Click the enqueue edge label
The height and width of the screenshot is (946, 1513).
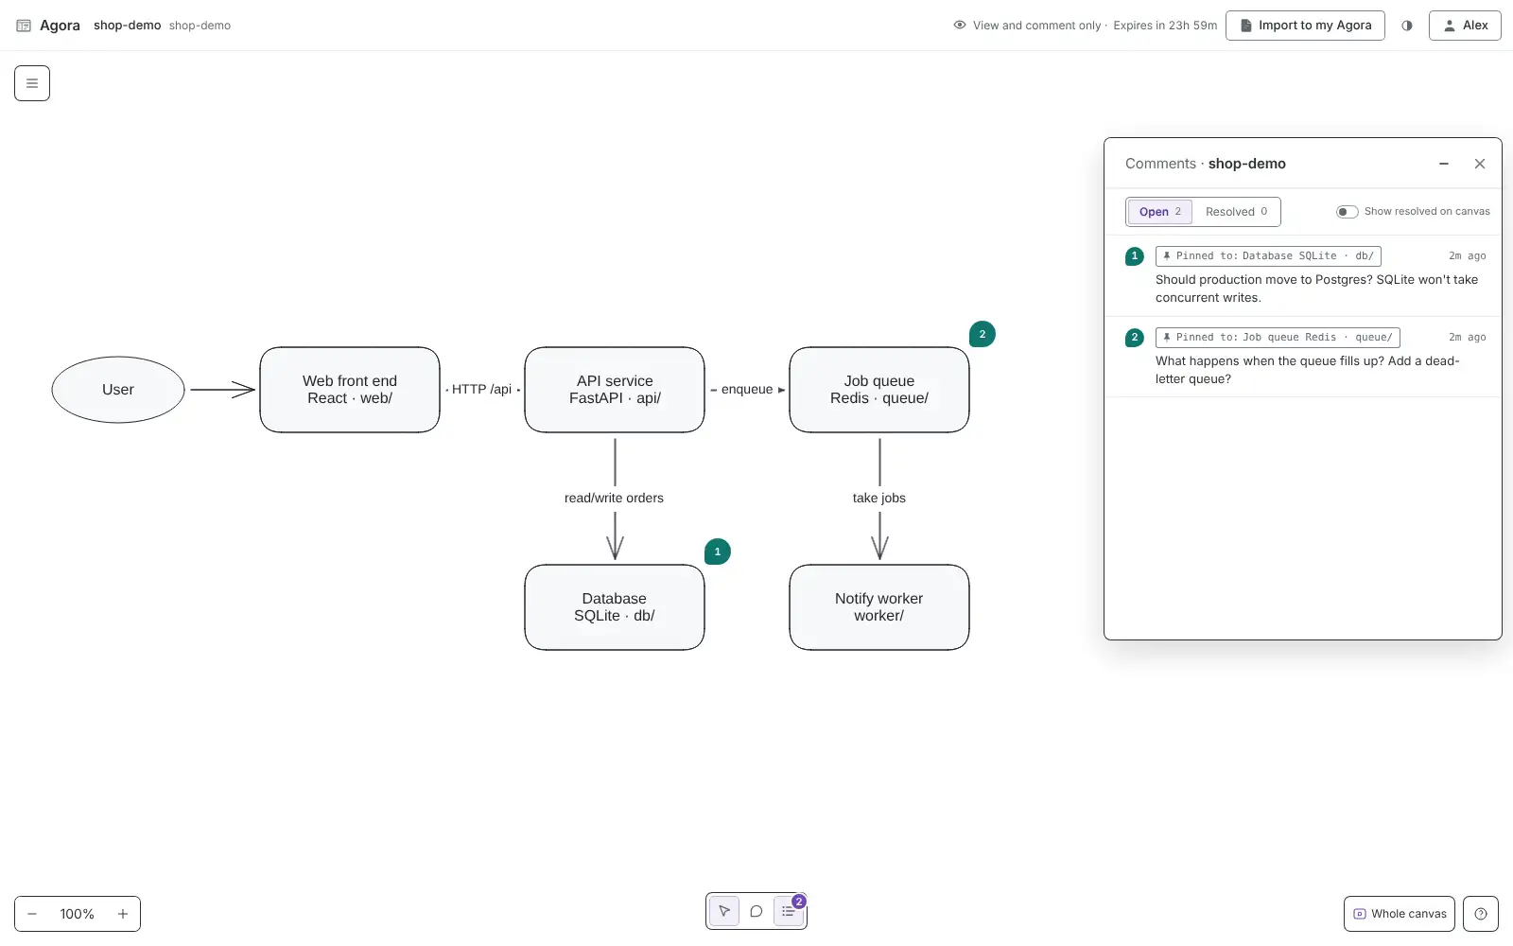[747, 390]
